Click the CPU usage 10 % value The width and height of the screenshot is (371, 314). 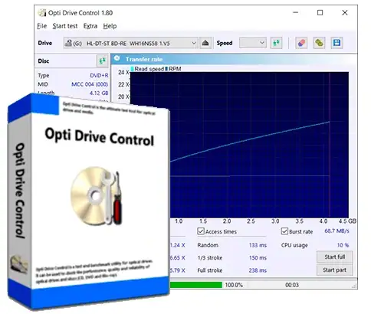click(x=343, y=245)
